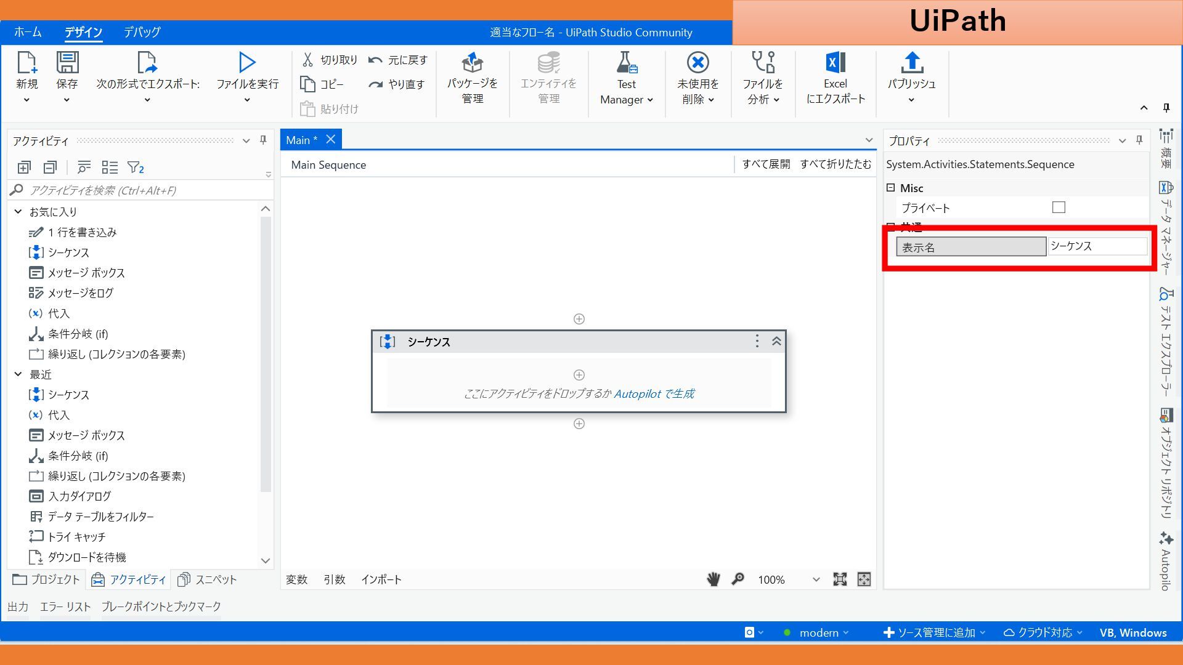1183x665 pixels.
Task: Click the Analyze File (ファイルを分析) icon
Action: tap(762, 63)
